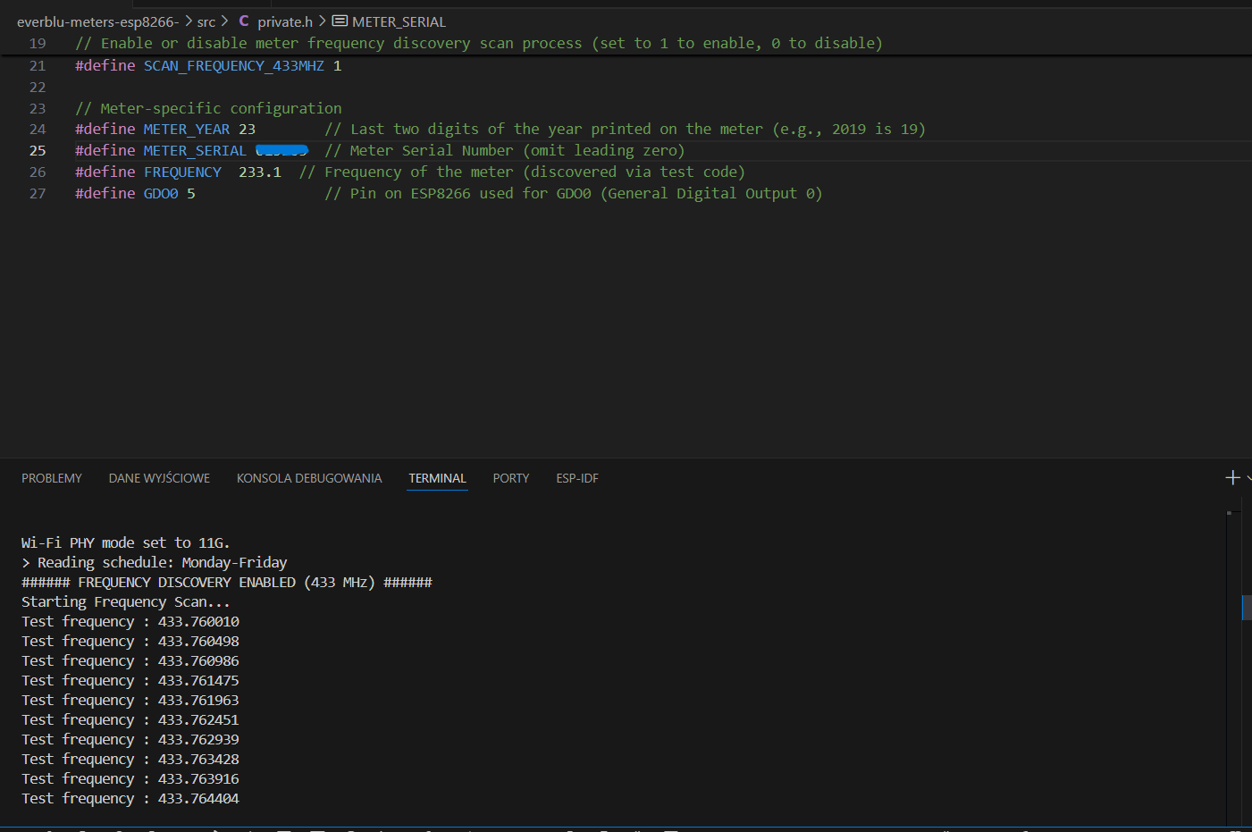Click the C file icon in breadcrumb
This screenshot has height=832, width=1252.
244,21
